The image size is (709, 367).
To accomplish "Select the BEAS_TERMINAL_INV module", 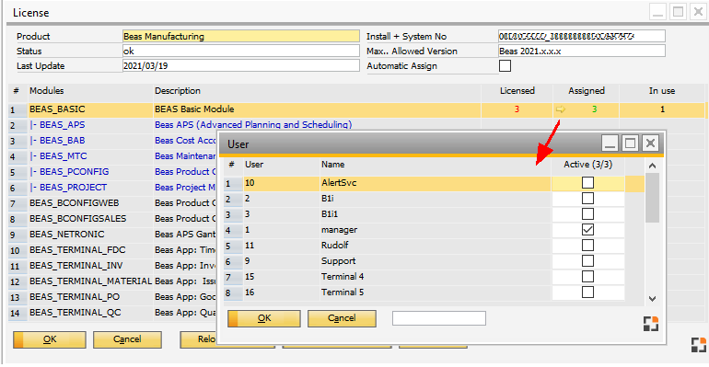I will tap(76, 266).
